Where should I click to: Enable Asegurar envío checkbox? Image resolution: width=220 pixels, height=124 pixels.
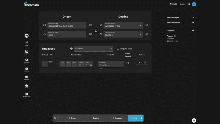point(118,49)
